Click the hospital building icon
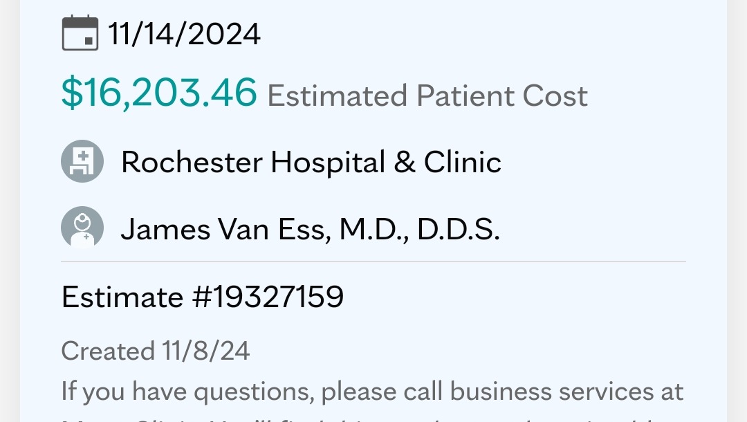This screenshot has height=422, width=747. (82, 162)
